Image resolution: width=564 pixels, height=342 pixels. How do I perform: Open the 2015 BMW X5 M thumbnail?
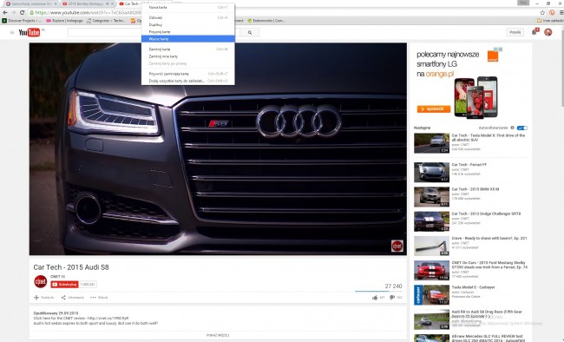(x=431, y=196)
